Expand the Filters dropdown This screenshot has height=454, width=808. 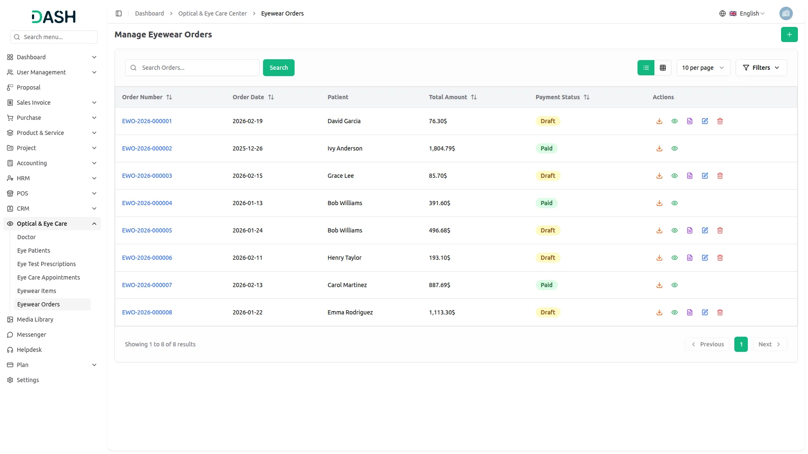pyautogui.click(x=761, y=68)
